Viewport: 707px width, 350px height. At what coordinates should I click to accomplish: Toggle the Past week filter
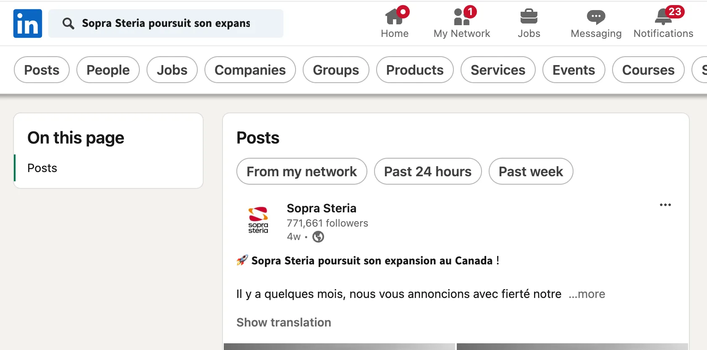pyautogui.click(x=531, y=171)
